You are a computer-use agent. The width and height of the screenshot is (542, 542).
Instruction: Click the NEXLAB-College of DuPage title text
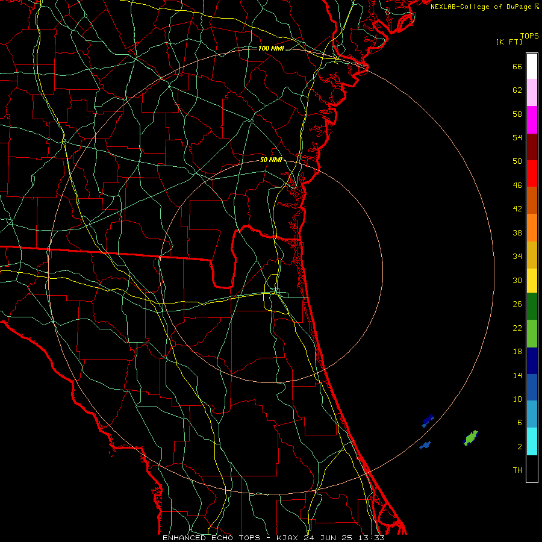click(482, 7)
